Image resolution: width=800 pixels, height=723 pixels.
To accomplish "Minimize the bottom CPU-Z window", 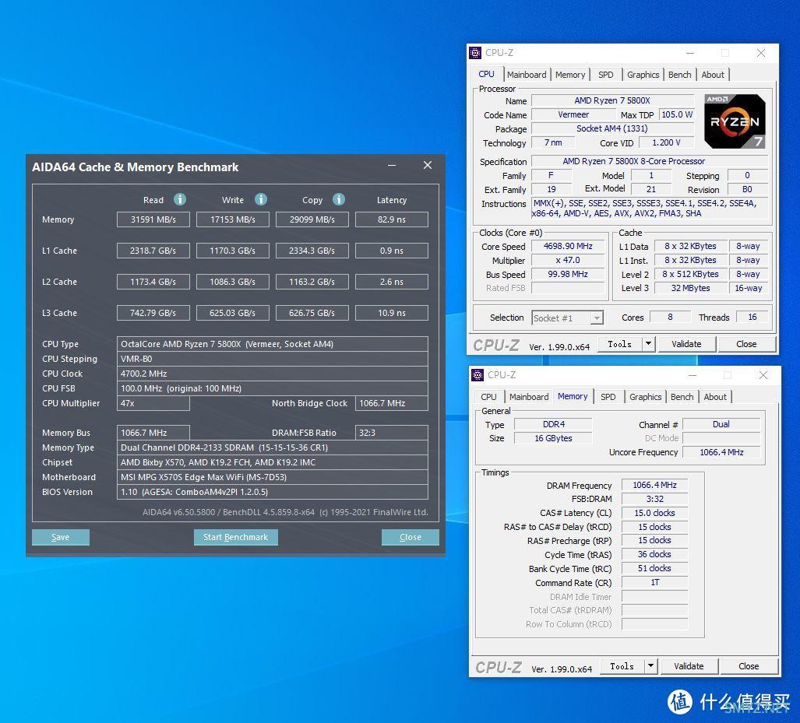I will point(693,375).
